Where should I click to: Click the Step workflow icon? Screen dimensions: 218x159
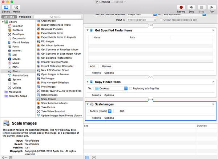191,7
